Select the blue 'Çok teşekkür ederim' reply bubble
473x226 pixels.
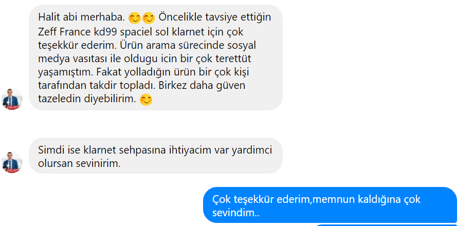(x=330, y=205)
